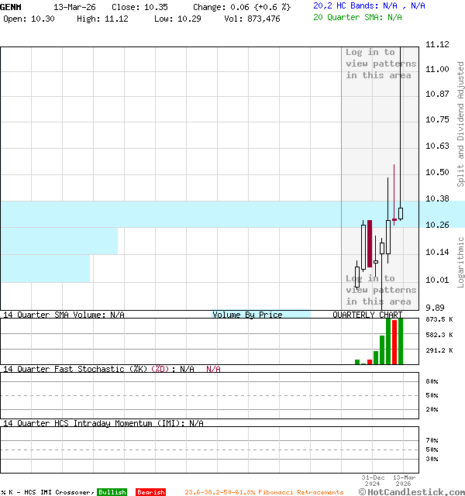Click the latest white candlestick on chart
465x496 pixels.
point(401,213)
